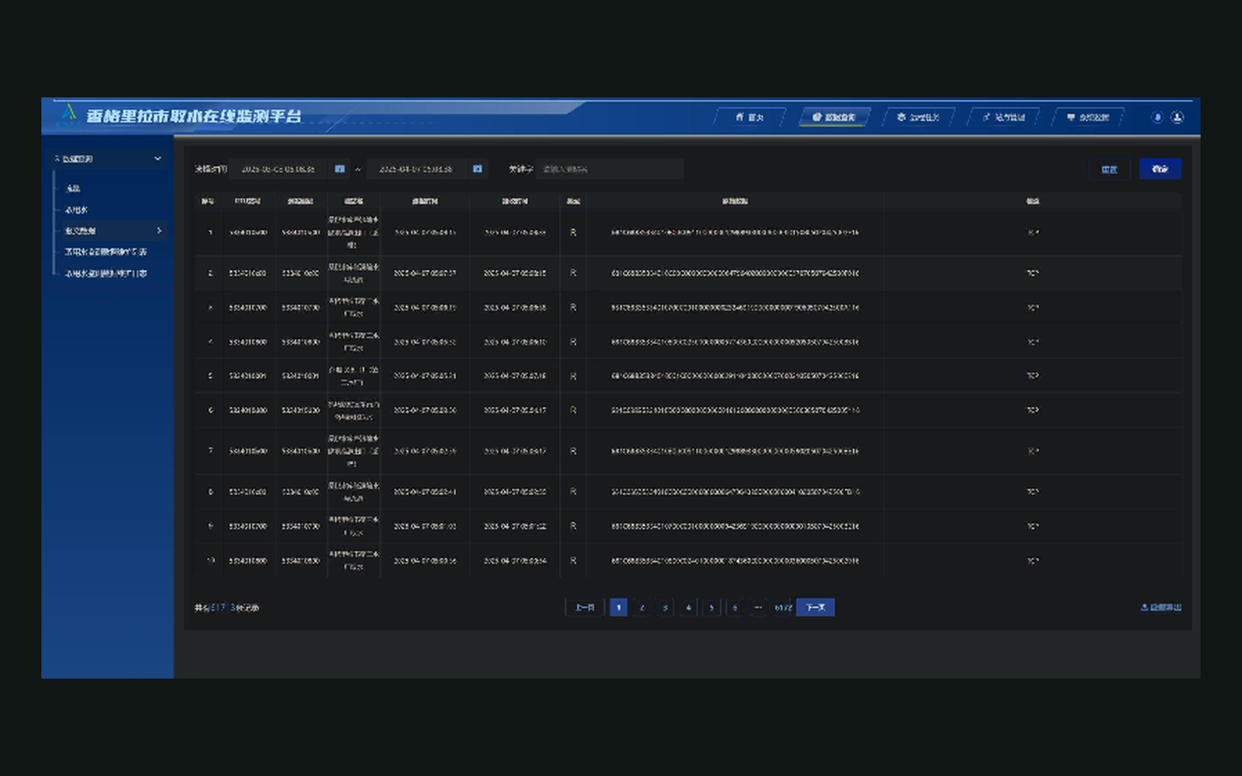Click the sequence number column header
Viewport: 1242px width, 776px height.
coord(208,201)
